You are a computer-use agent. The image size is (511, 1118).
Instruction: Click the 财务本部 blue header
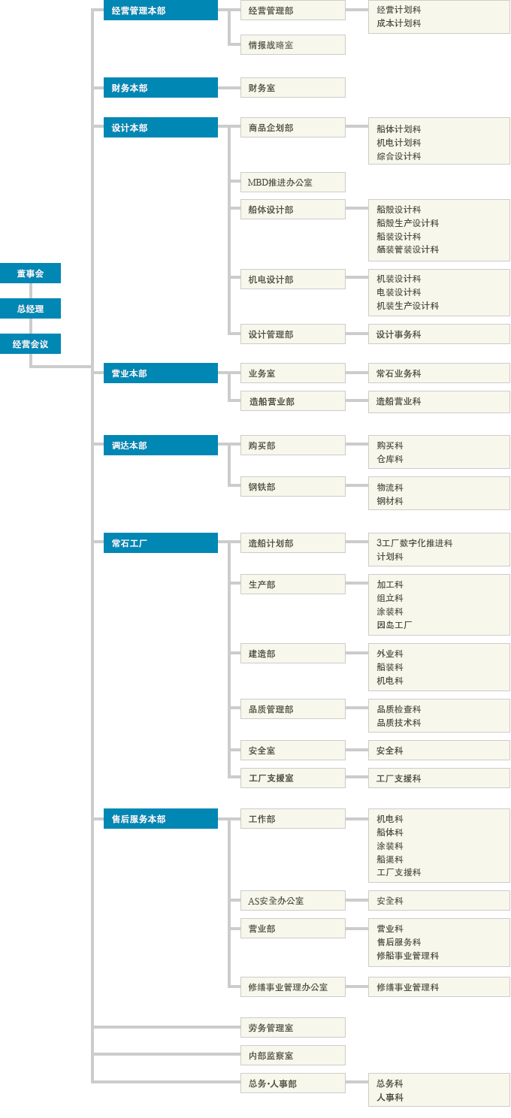[x=160, y=88]
